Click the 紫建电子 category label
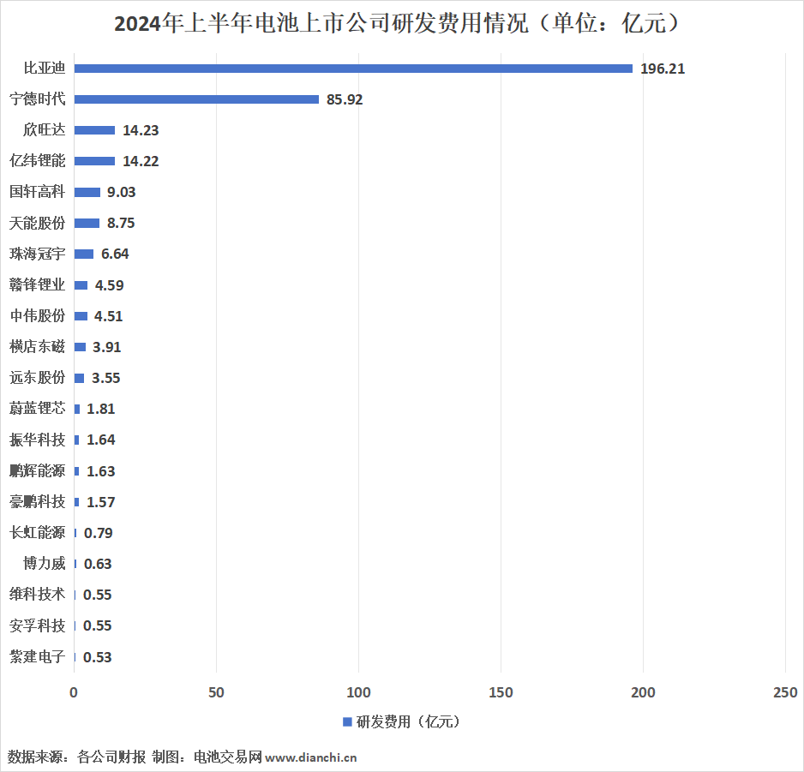Viewport: 804px width, 772px height. tap(38, 656)
